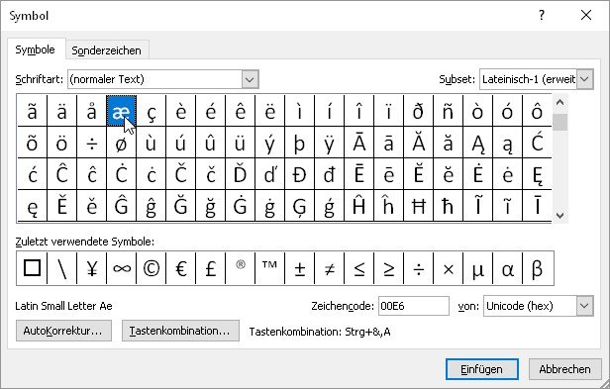Open the Unicode (hex) source dropdown

tap(584, 306)
